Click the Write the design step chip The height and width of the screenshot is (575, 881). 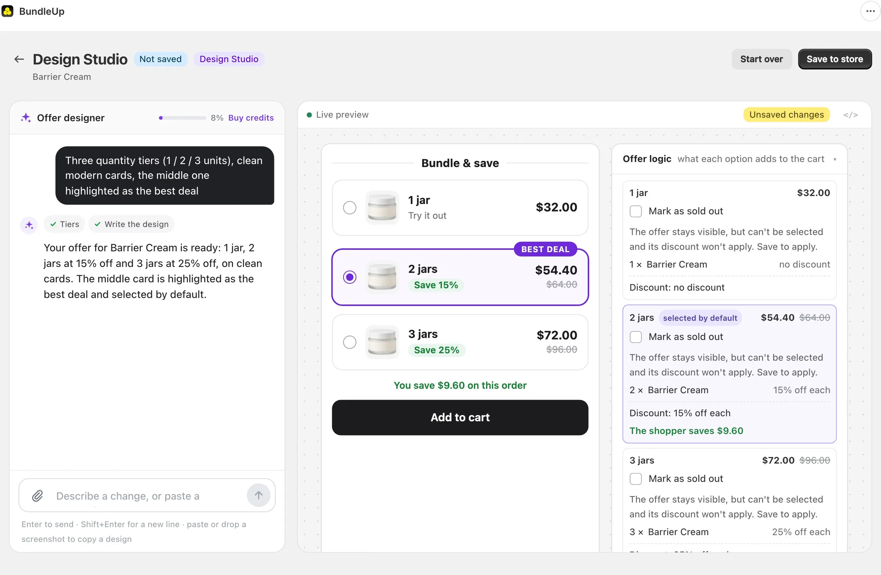[x=131, y=224]
